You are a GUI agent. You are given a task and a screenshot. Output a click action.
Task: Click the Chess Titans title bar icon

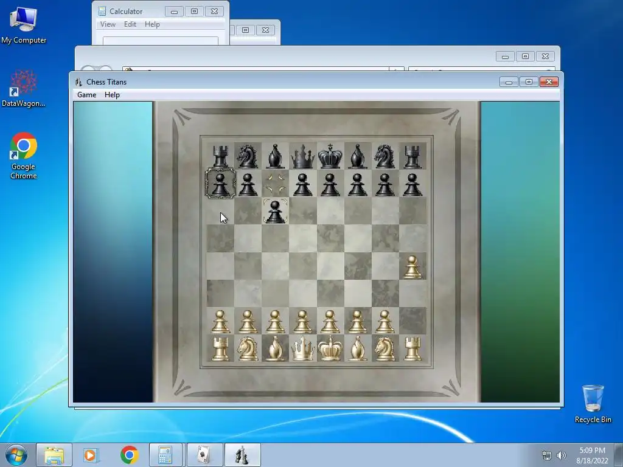click(78, 82)
